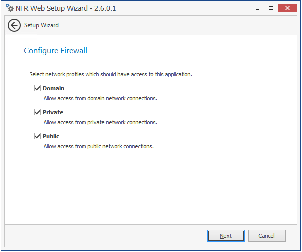Cancel the setup wizard
This screenshot has height=252, width=302.
(266, 236)
